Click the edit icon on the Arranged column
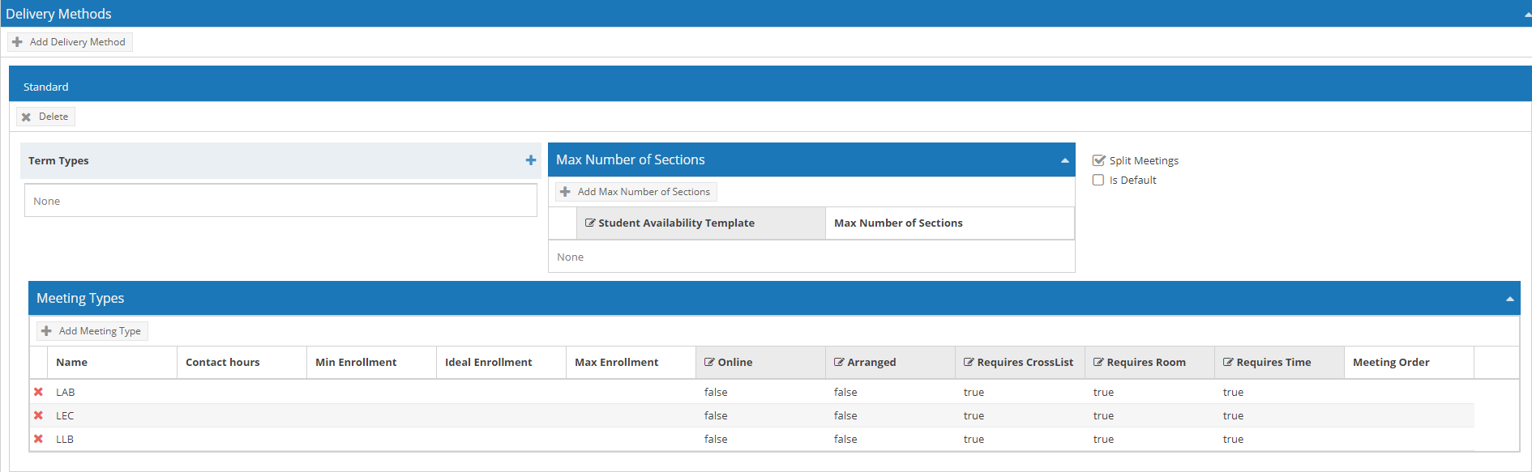 839,362
